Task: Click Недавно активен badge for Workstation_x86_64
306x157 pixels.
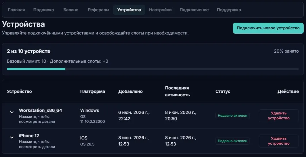Action: pos(232,116)
